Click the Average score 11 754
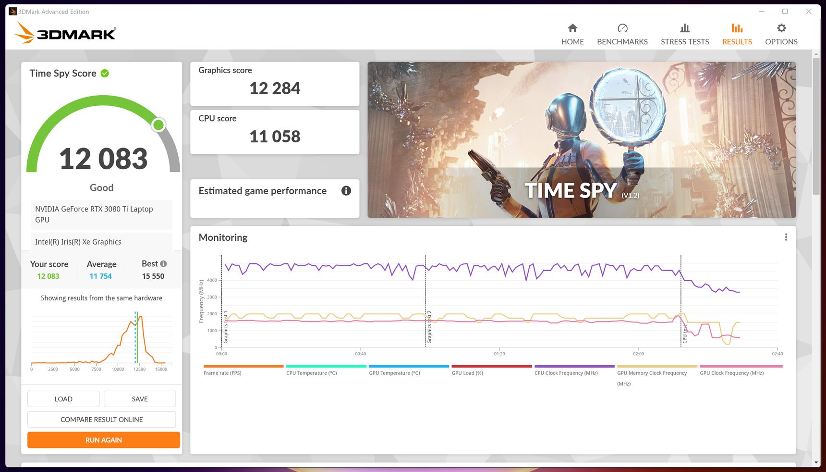Viewport: 826px width, 472px height. [x=100, y=276]
